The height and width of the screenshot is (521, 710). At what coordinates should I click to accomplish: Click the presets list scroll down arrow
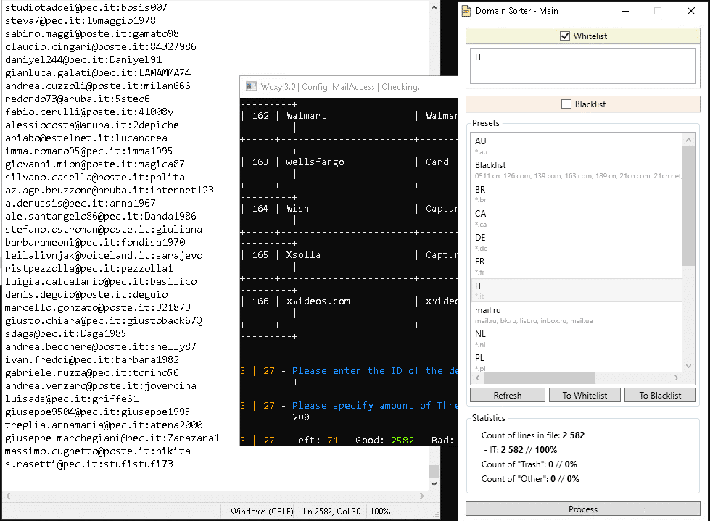click(x=689, y=367)
